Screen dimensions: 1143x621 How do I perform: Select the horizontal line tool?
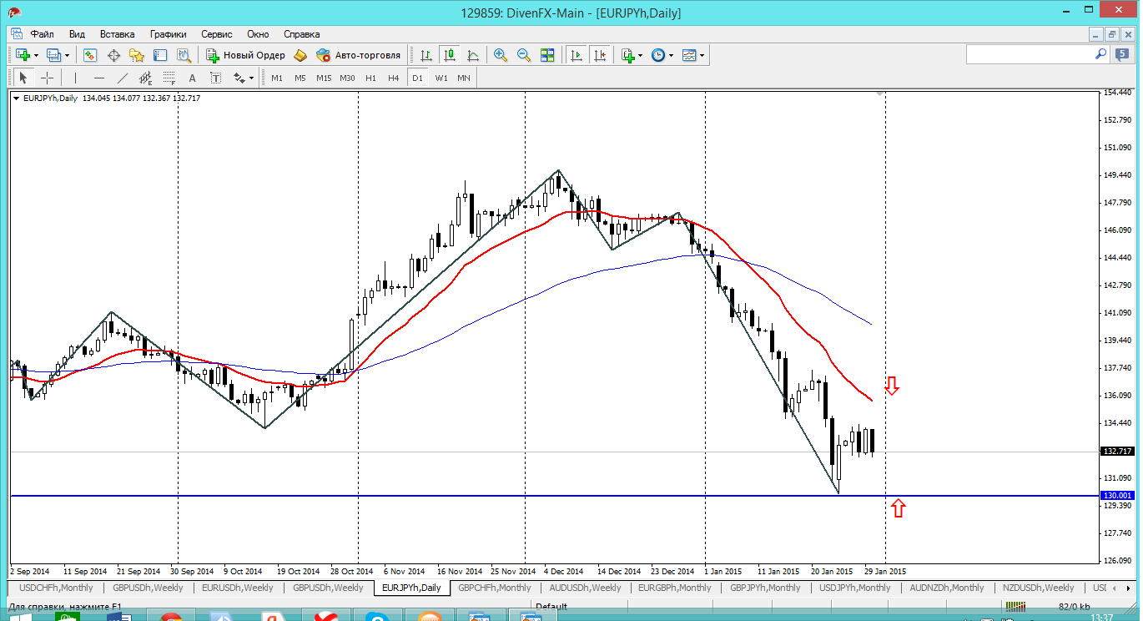coord(99,78)
